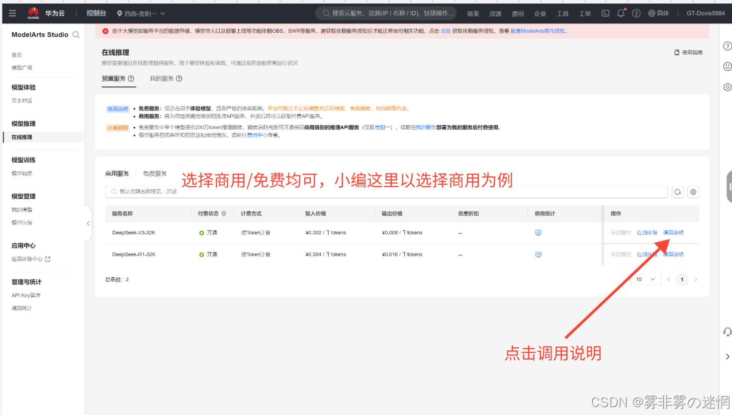
Task: Open the 备案 menu item
Action: click(473, 14)
